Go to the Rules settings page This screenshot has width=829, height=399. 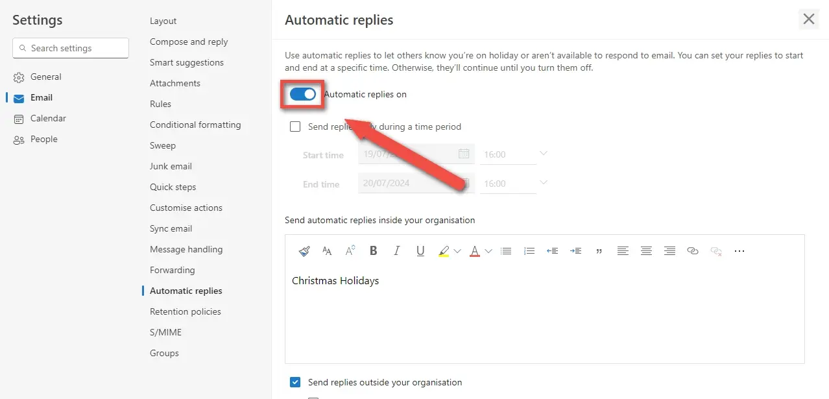pyautogui.click(x=160, y=104)
